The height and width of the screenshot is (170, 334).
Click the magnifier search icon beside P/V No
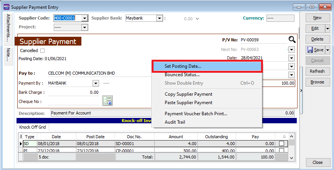pyautogui.click(x=292, y=39)
